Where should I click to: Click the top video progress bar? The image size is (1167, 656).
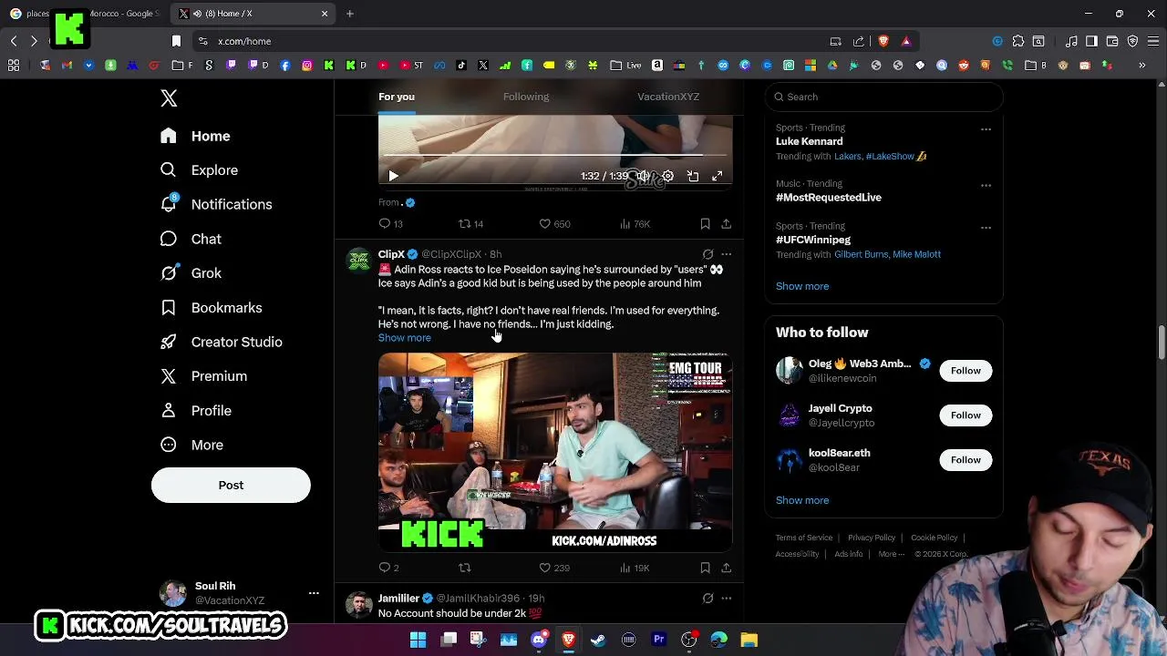[554, 156]
